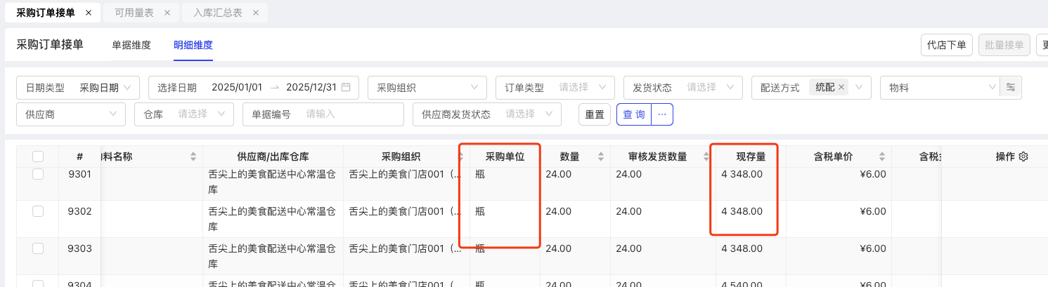
Task: Switch to the 单据维度 tab
Action: 131,45
